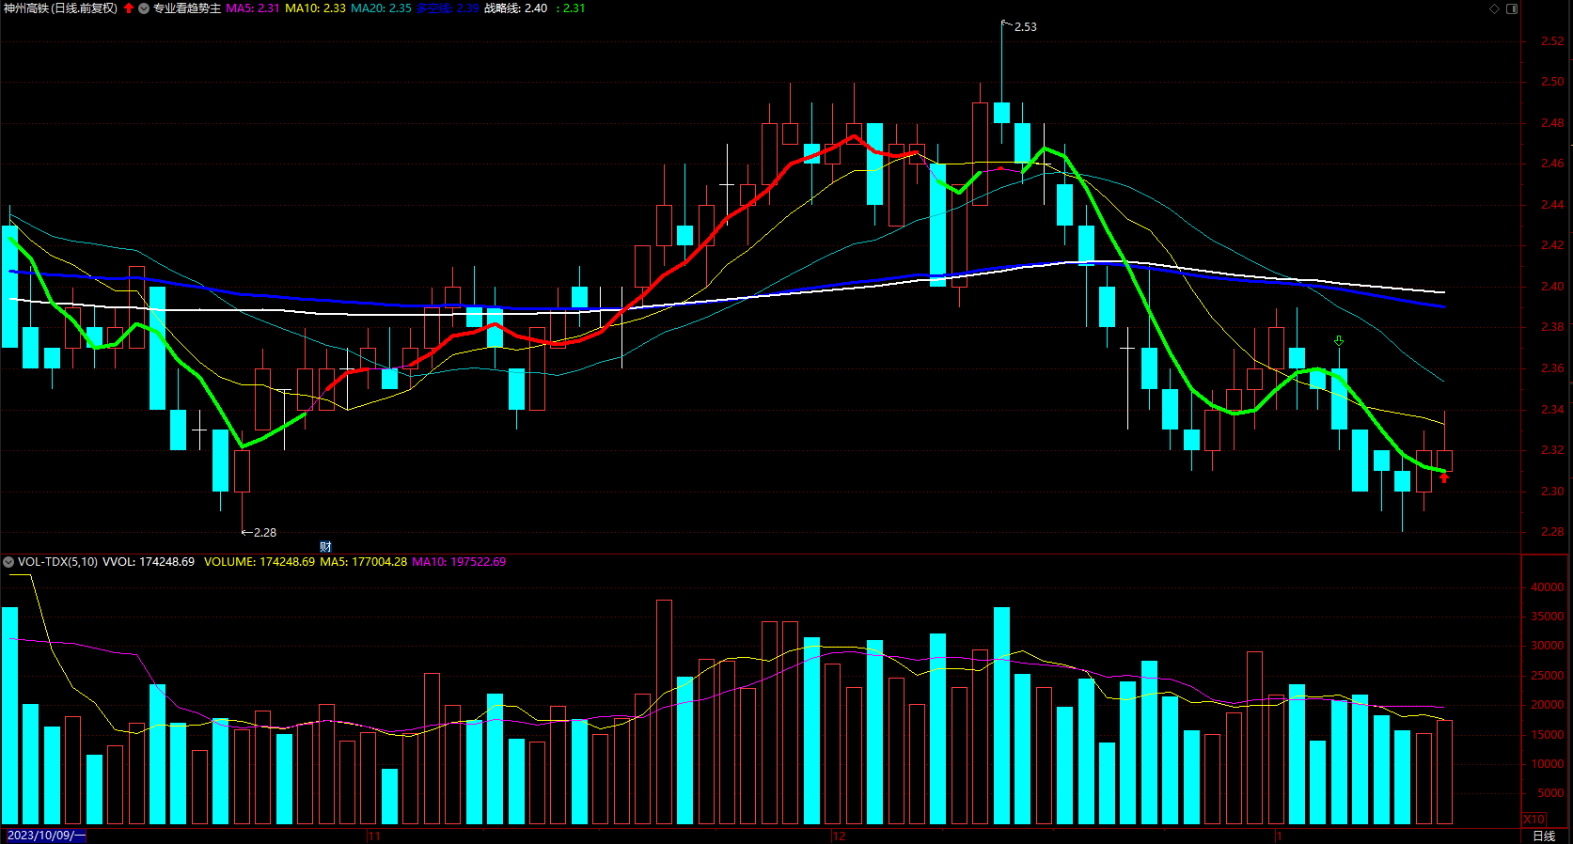
Task: Click VOLUME: 174248.69 label
Action: (260, 562)
